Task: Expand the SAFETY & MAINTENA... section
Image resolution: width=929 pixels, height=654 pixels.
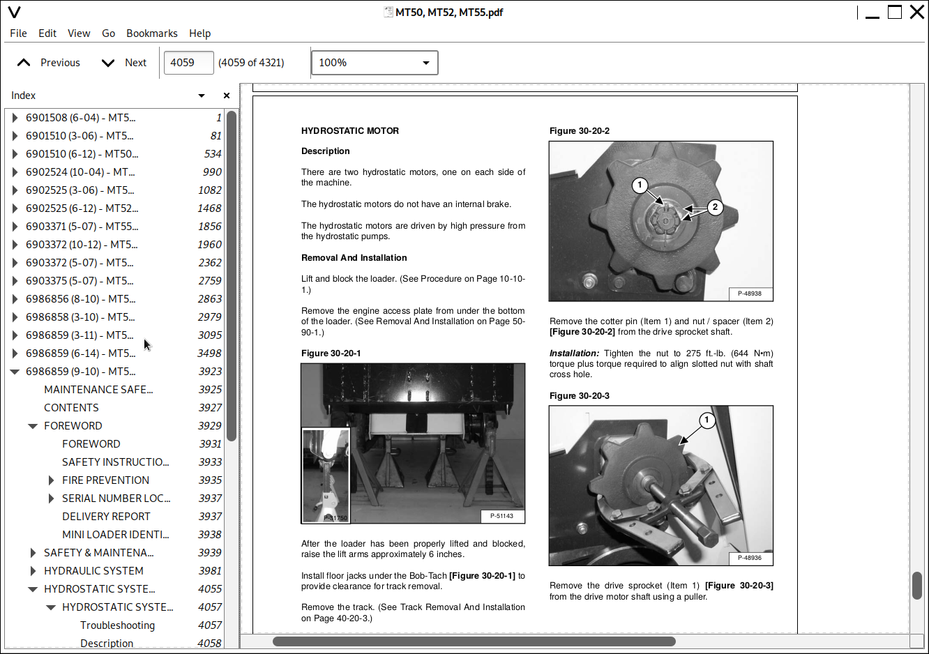Action: point(33,553)
